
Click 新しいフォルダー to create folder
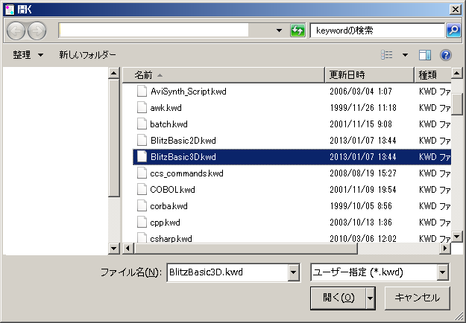(x=88, y=55)
